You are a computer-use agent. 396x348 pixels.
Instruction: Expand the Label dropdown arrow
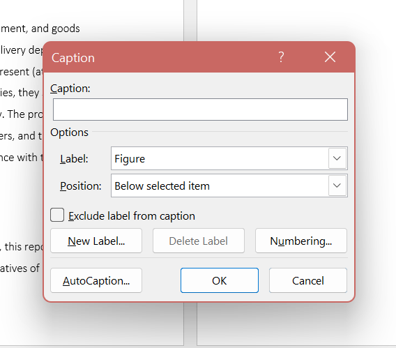click(337, 158)
